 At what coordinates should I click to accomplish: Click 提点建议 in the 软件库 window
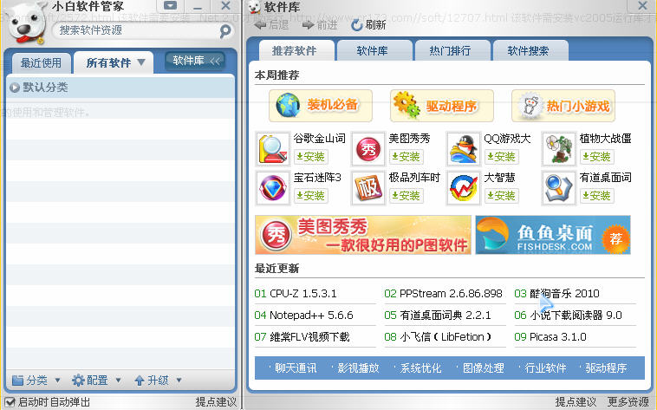click(576, 402)
